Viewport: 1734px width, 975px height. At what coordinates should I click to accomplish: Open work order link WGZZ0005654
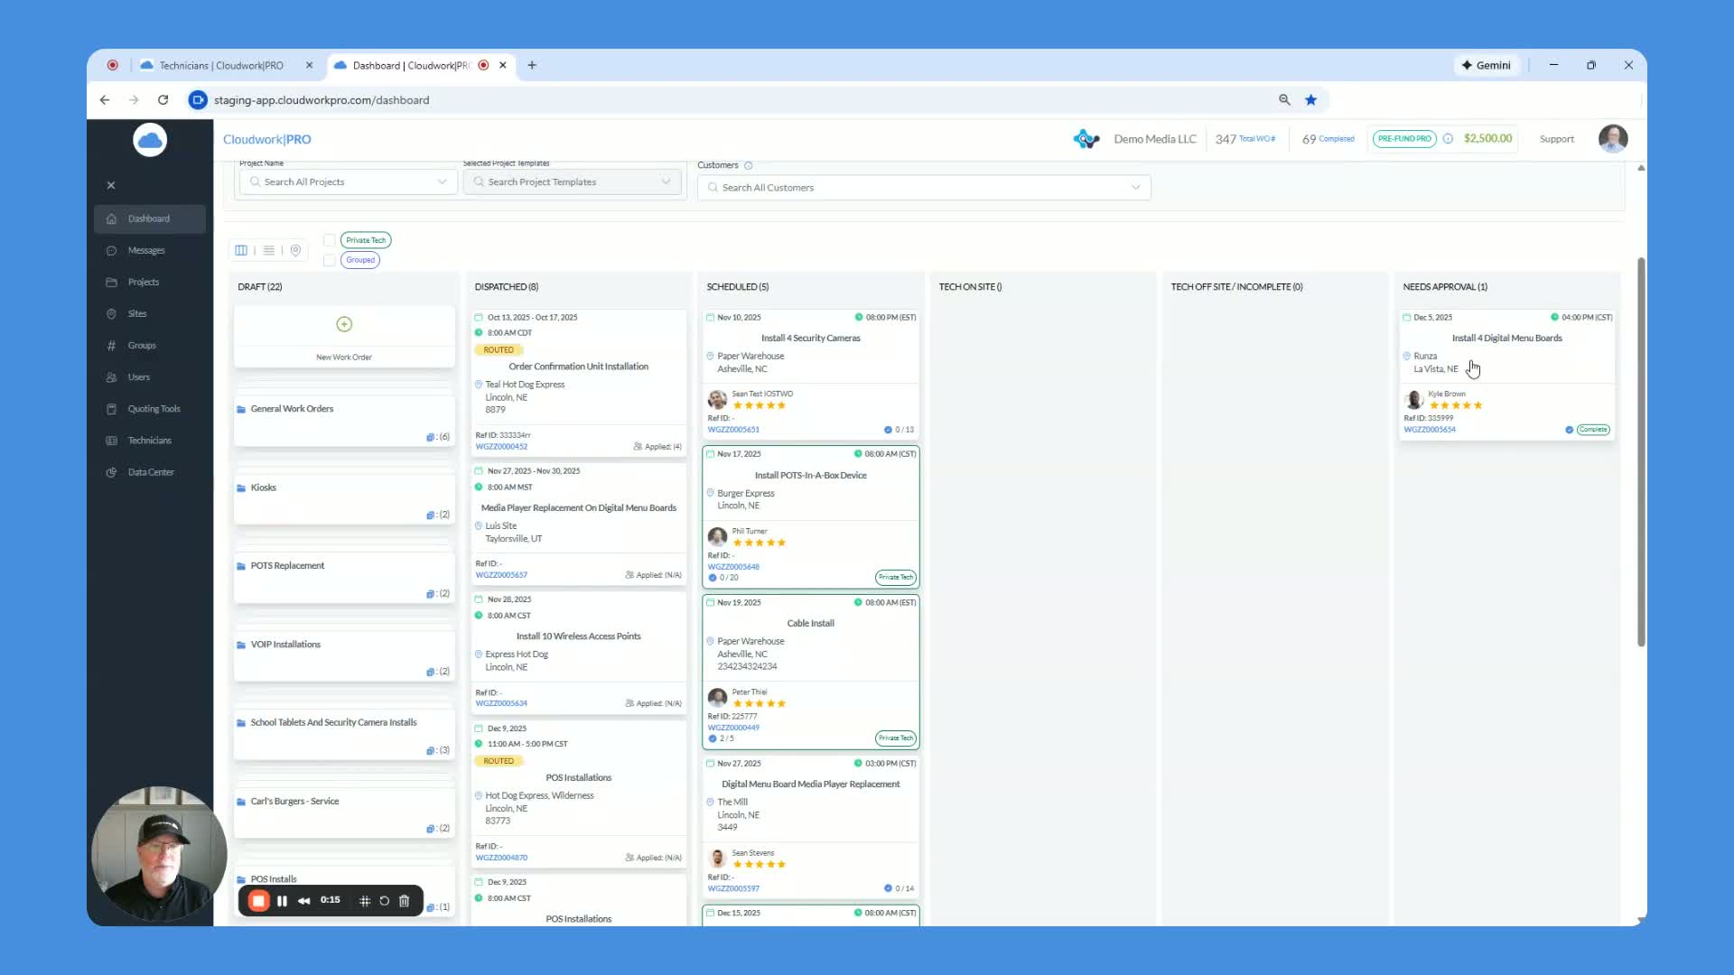1430,430
